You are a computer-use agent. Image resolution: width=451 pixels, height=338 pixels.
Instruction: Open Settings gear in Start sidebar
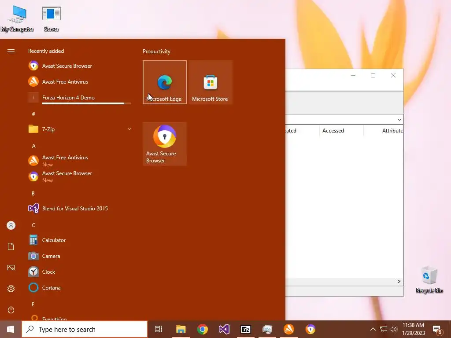click(11, 289)
